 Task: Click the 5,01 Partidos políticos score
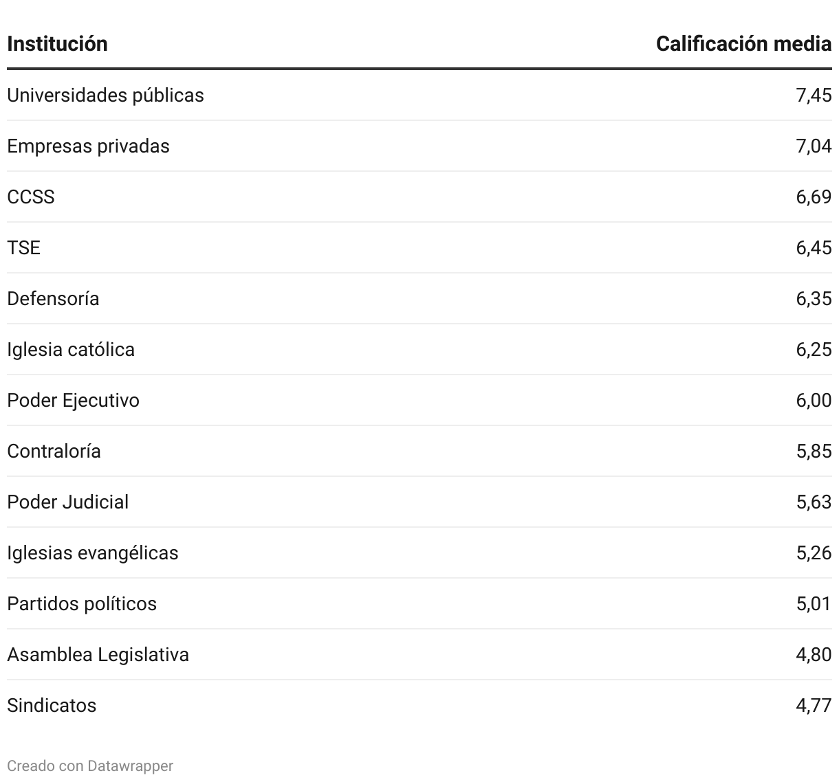click(x=814, y=603)
